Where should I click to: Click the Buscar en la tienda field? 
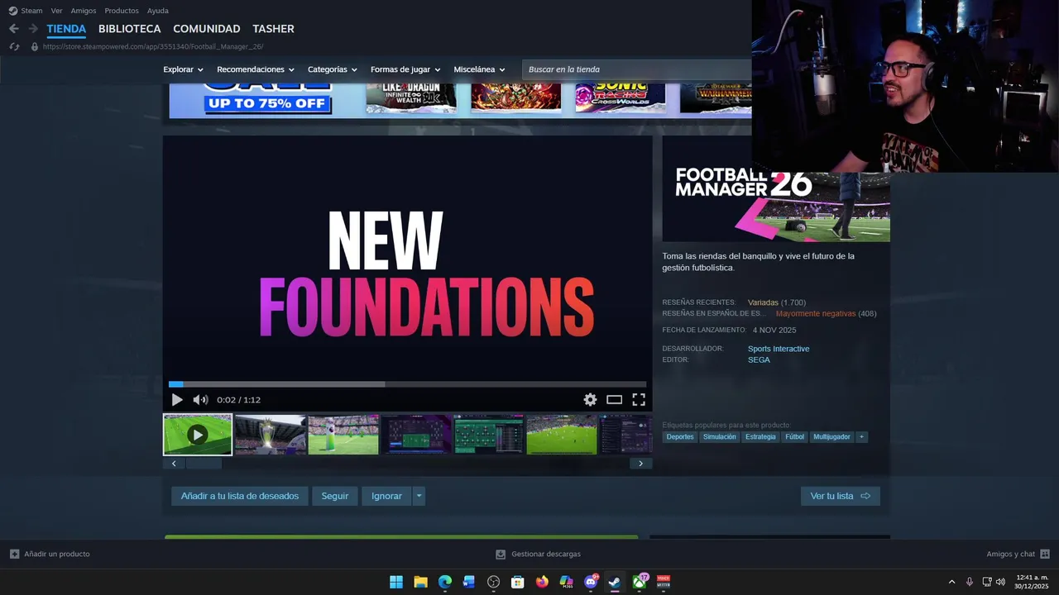637,69
